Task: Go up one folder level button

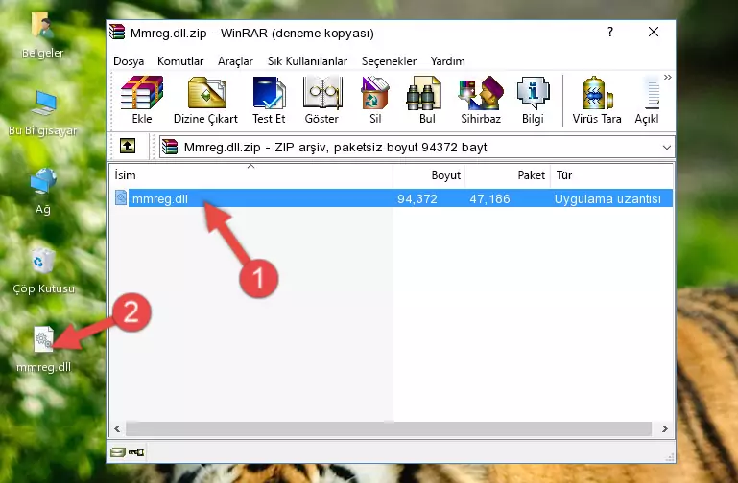Action: [x=128, y=146]
